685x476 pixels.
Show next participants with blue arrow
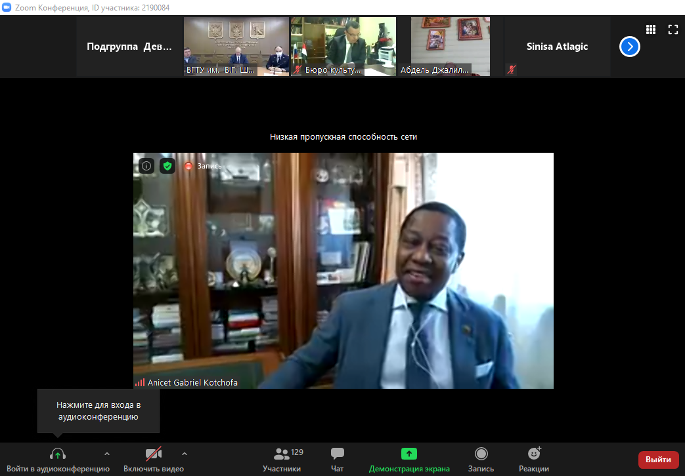click(630, 47)
